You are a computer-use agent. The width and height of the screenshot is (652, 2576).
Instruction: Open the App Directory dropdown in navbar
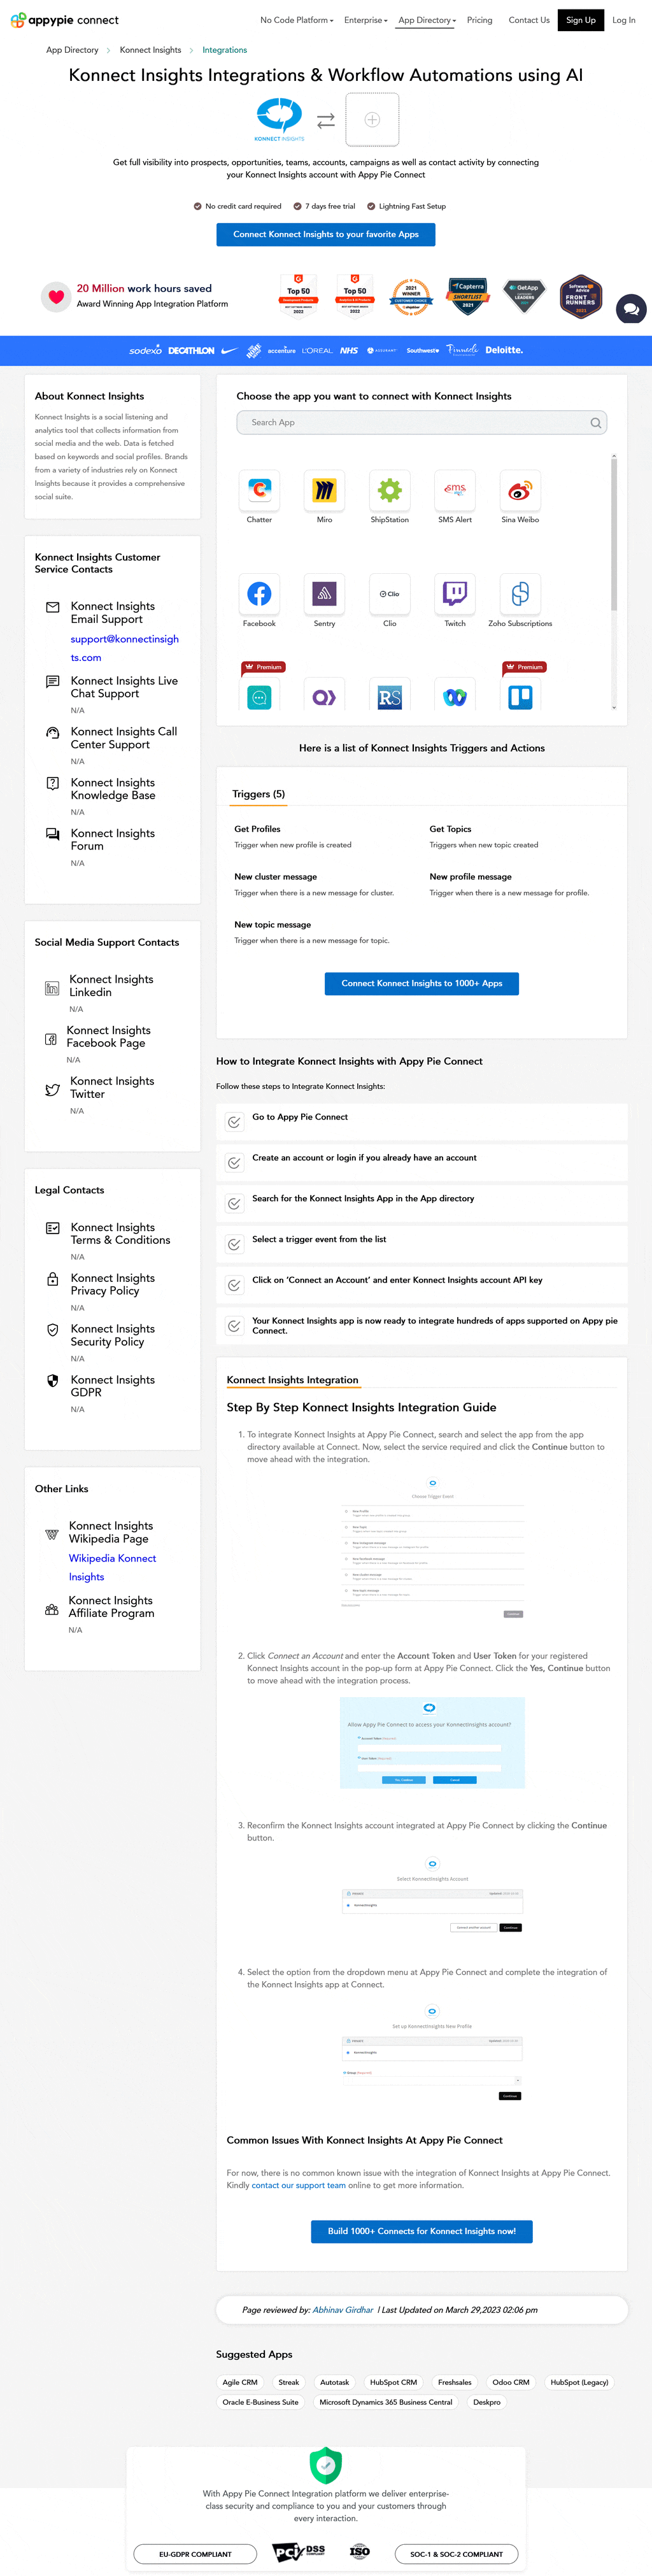point(427,20)
